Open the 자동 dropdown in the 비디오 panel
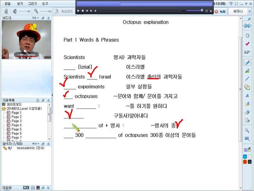Image resolution: width=254 pixels, height=191 pixels. click(x=35, y=18)
